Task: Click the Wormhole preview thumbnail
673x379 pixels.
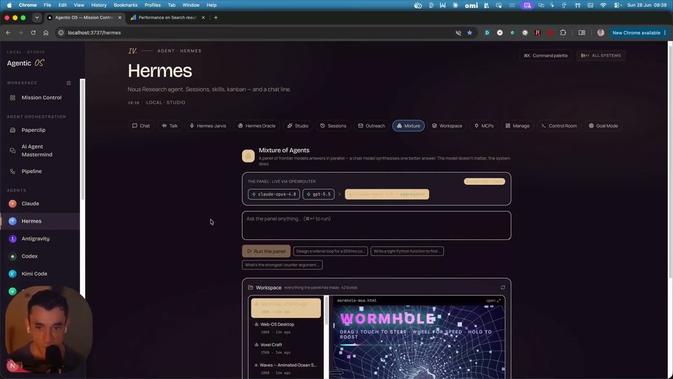Action: 419,342
